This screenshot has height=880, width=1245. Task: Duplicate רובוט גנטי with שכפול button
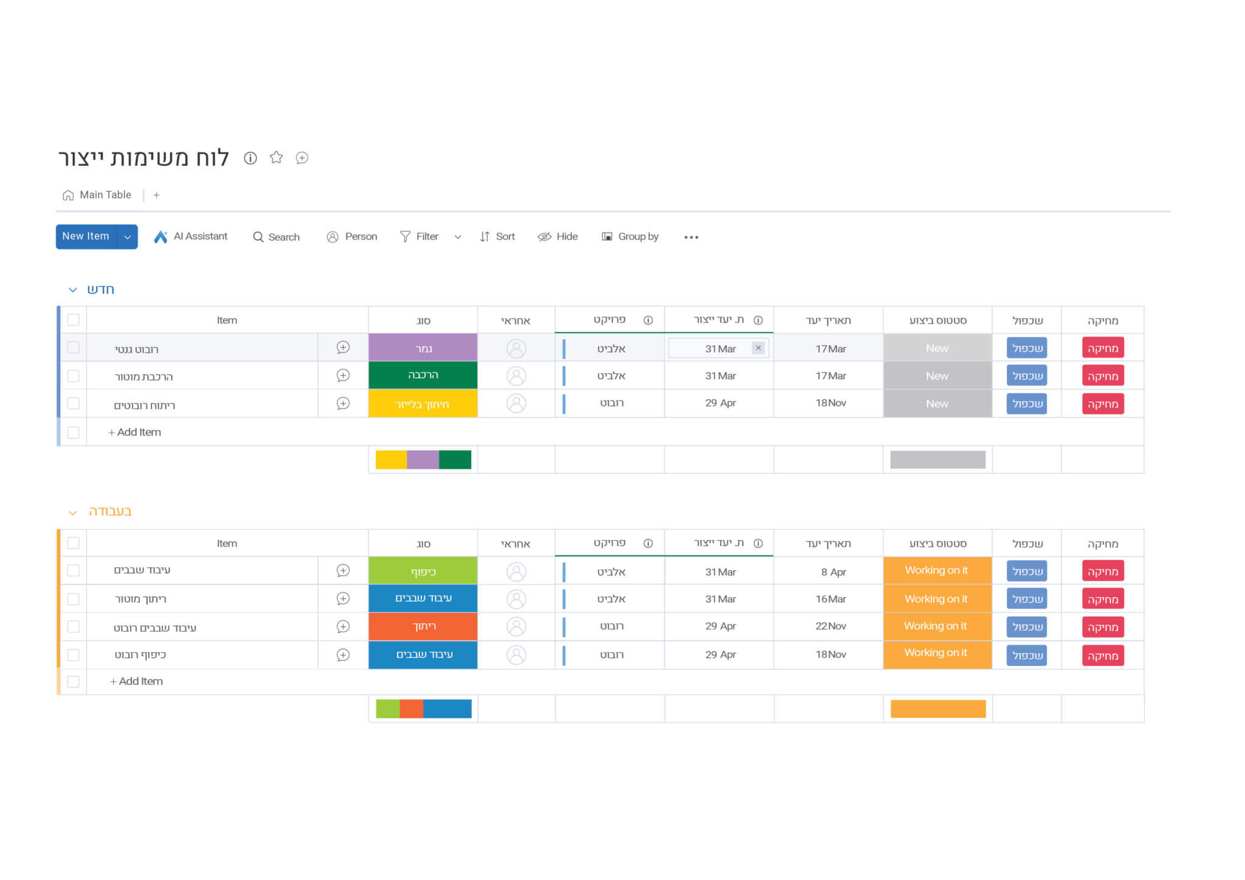(x=1027, y=348)
